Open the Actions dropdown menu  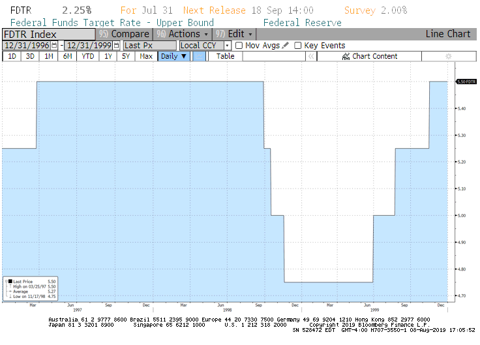pyautogui.click(x=188, y=34)
